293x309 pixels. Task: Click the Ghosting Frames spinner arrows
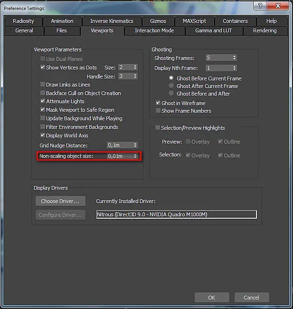(x=234, y=58)
